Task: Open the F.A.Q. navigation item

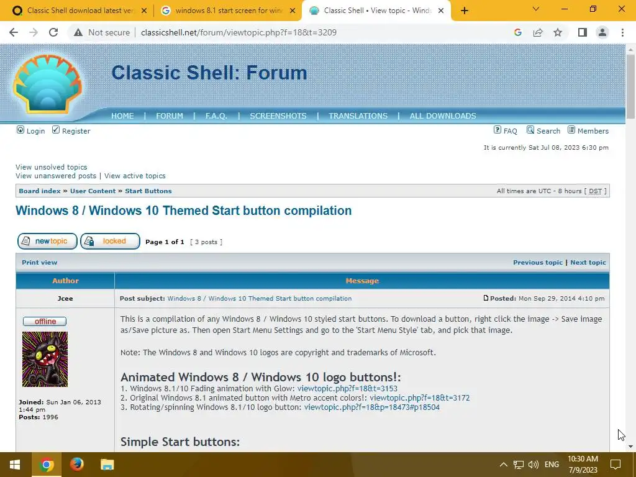Action: [x=216, y=116]
